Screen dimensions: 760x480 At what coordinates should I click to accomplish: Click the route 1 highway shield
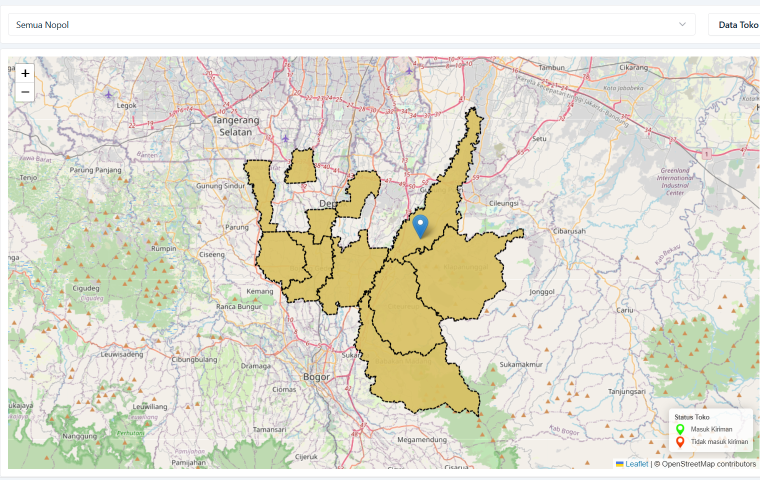tap(706, 154)
